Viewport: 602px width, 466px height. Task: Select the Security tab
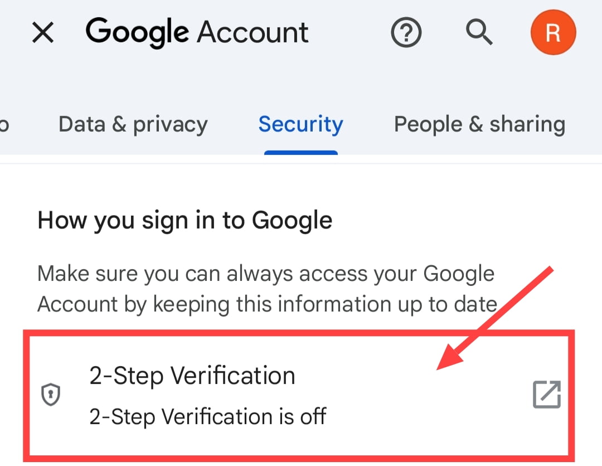[300, 124]
